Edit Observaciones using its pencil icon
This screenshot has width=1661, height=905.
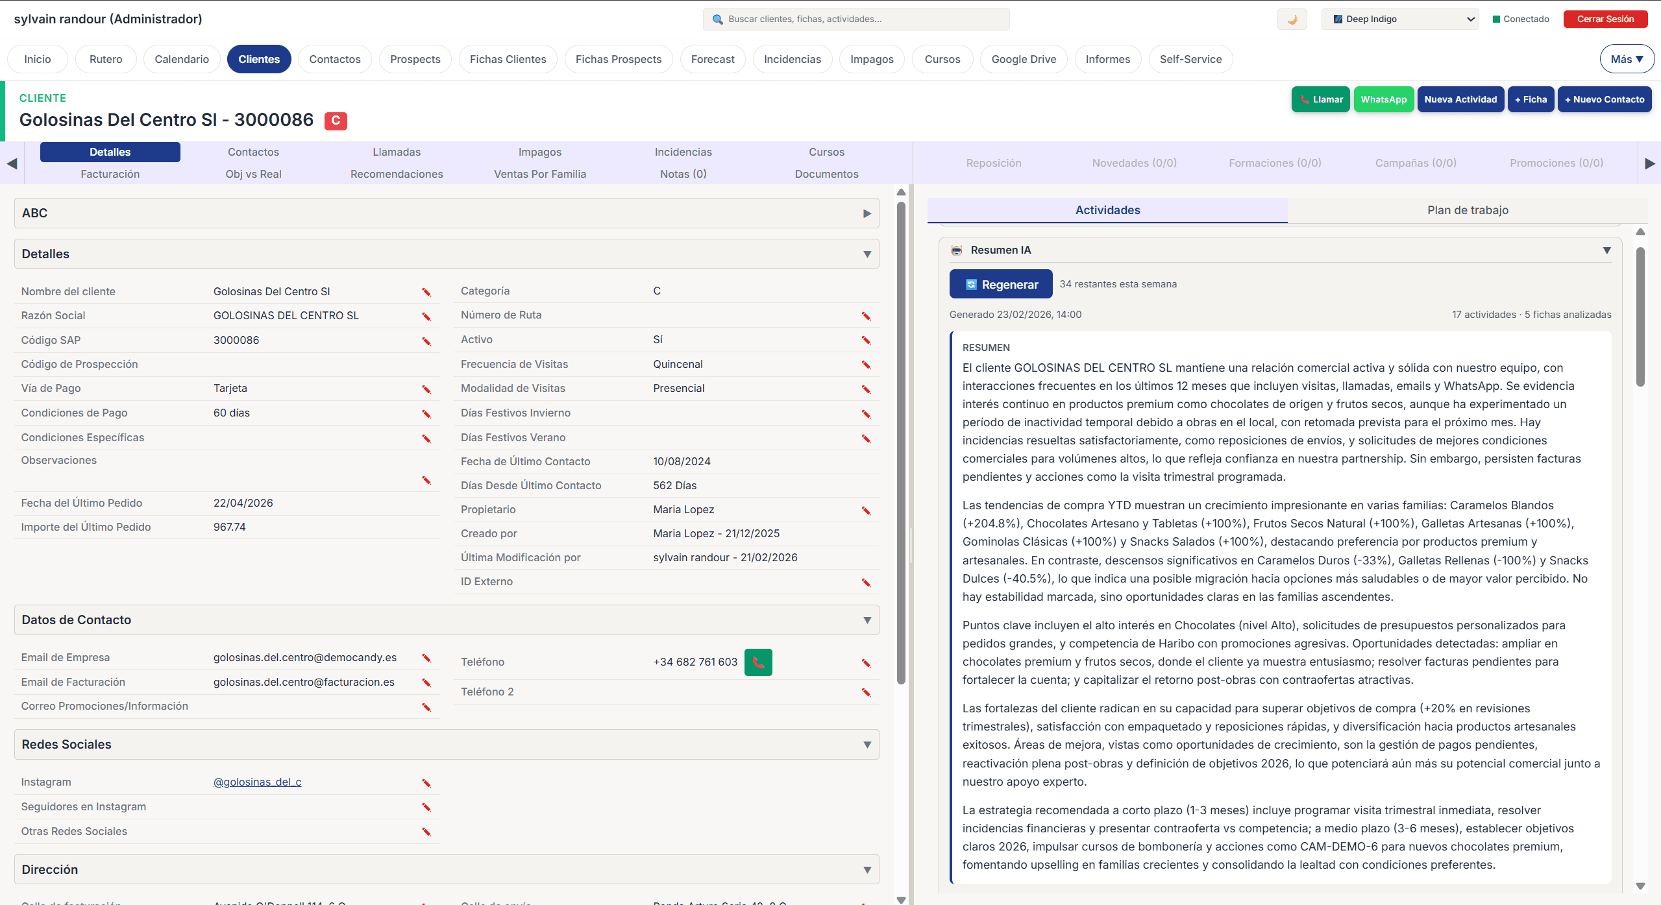click(426, 481)
